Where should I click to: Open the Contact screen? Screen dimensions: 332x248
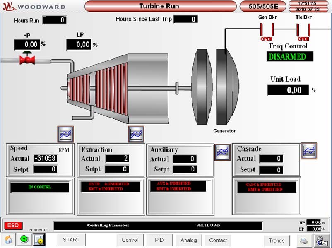tap(218, 241)
